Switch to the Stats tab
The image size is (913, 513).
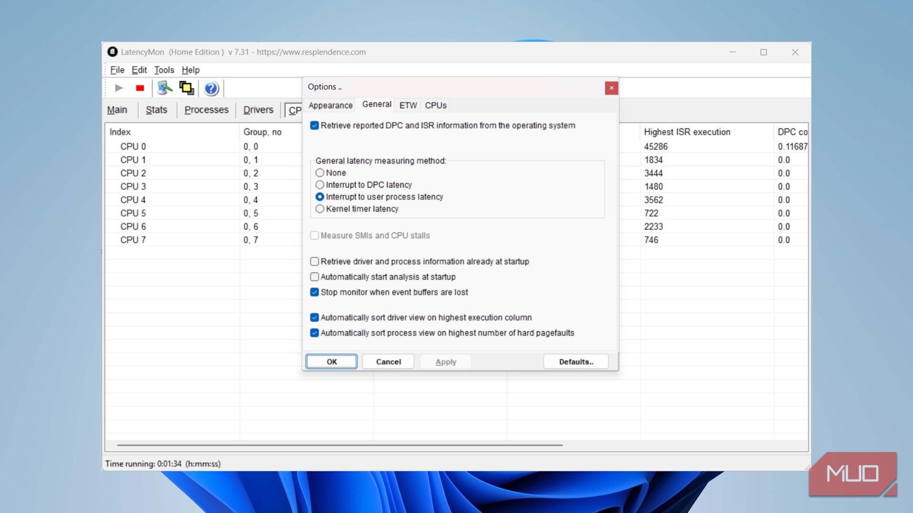156,110
